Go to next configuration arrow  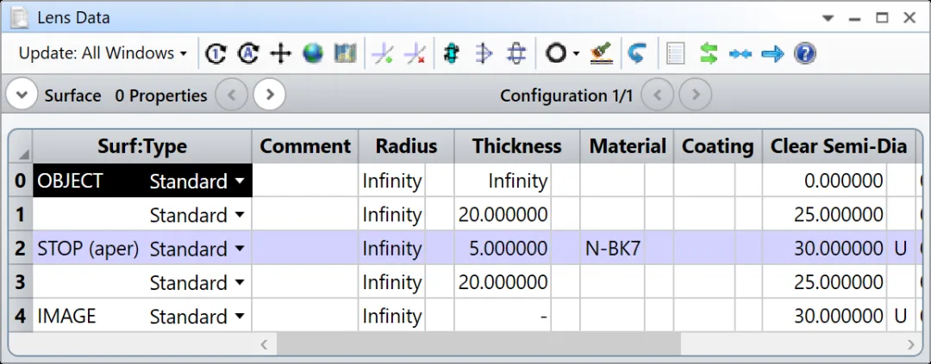pyautogui.click(x=696, y=95)
